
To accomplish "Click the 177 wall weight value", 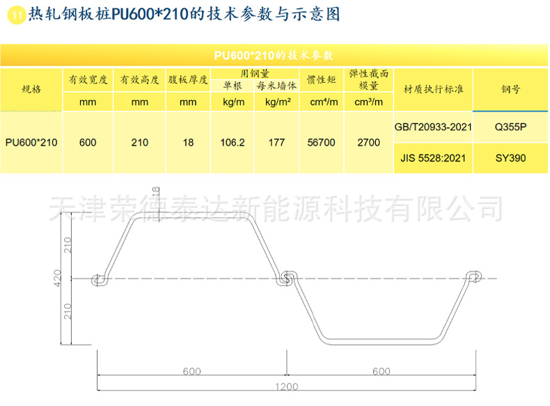I will click(x=276, y=143).
